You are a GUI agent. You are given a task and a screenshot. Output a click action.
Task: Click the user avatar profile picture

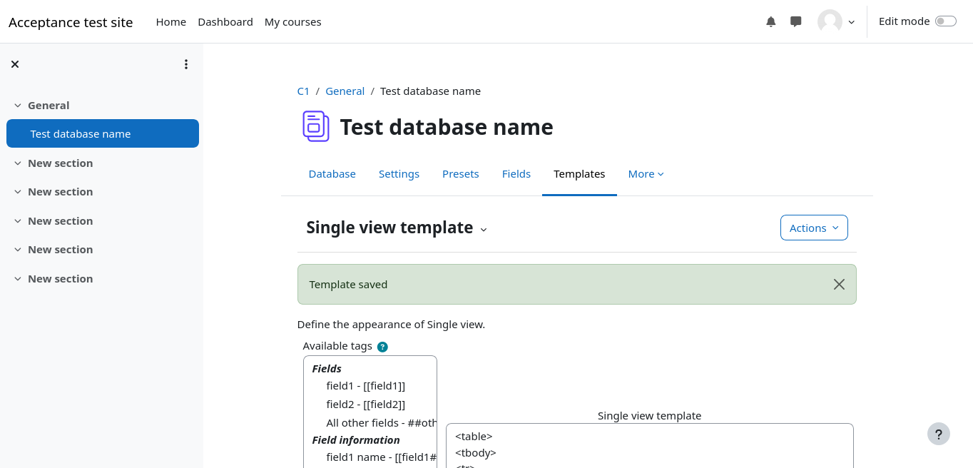pos(830,21)
